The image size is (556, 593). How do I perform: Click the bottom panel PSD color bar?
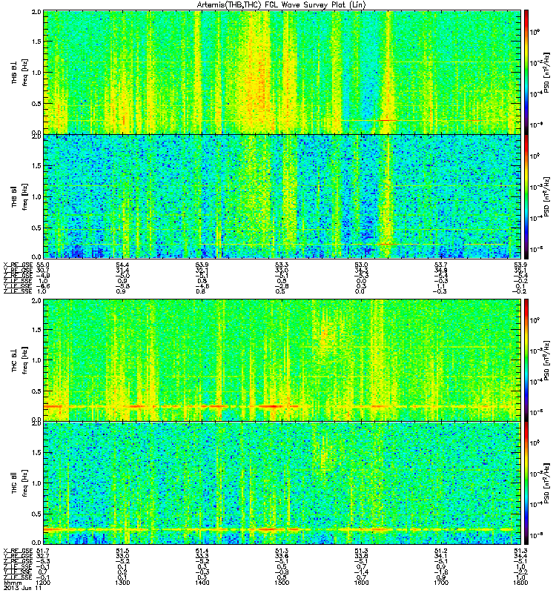[x=526, y=483]
